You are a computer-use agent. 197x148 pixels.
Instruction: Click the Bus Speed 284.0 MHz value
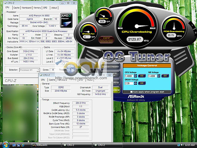[29, 58]
